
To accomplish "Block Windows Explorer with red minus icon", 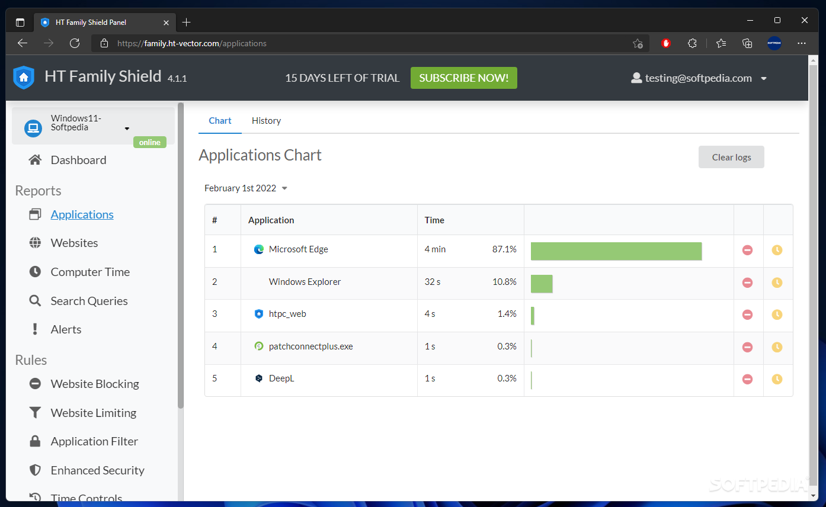I will coord(747,283).
